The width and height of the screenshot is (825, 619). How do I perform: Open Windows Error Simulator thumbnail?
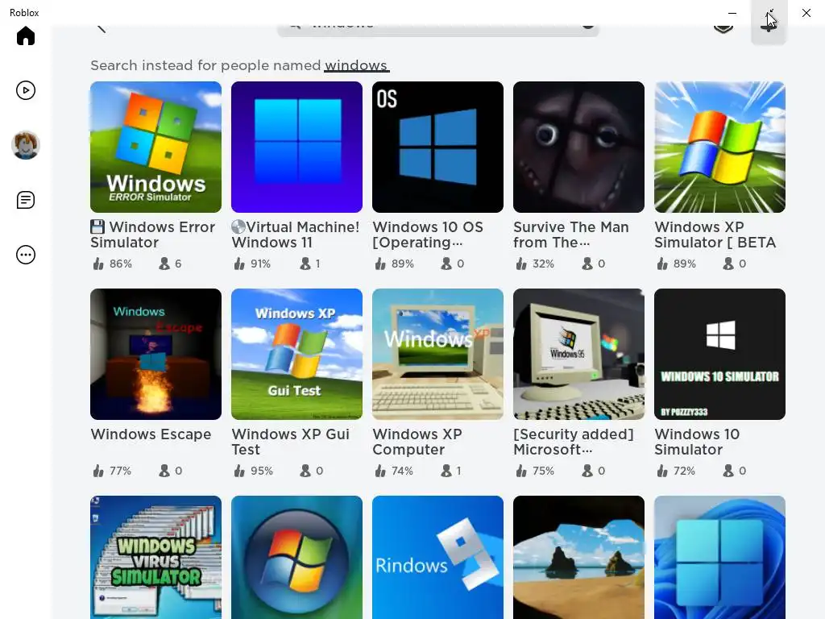click(155, 147)
